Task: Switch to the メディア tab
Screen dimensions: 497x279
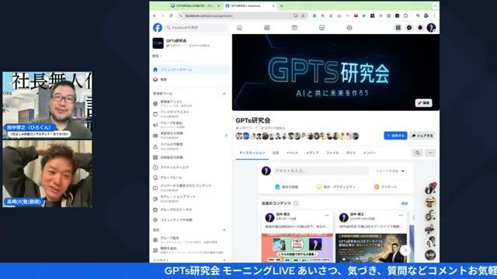Action: coord(312,153)
